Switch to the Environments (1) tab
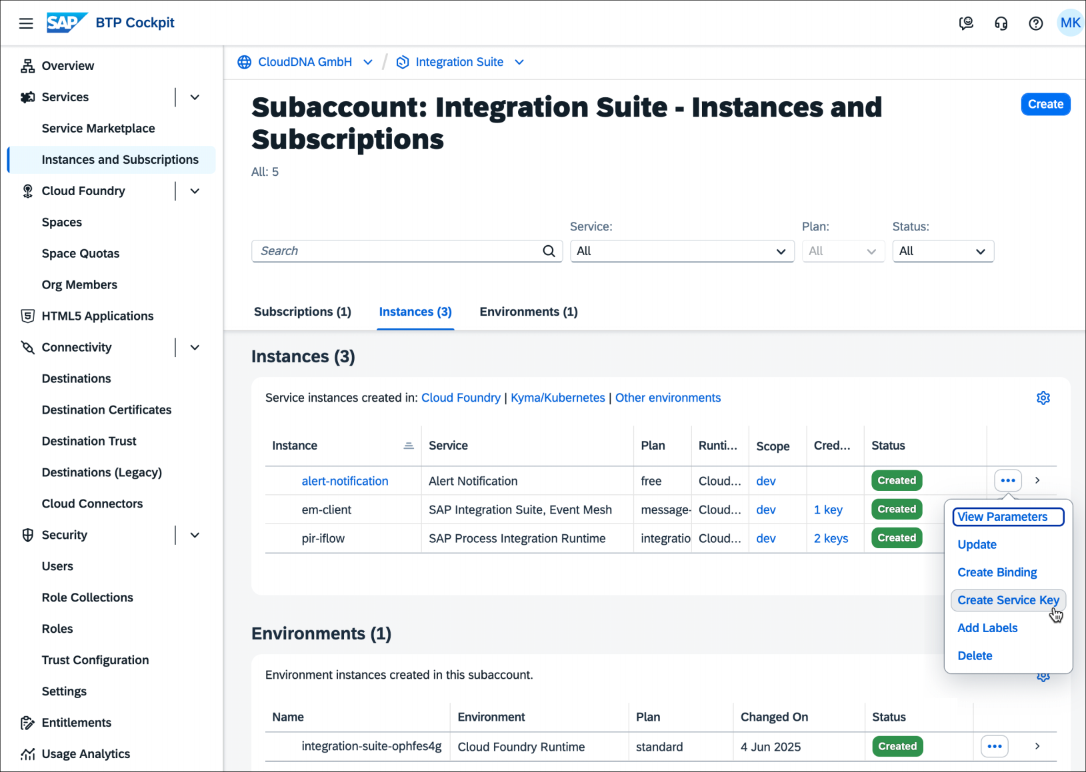Screen dimensions: 1086x772 click(x=529, y=312)
